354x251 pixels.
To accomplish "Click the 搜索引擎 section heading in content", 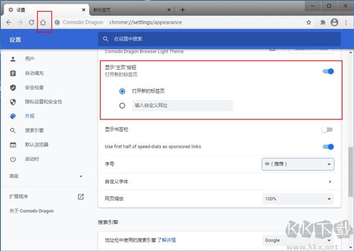I will (x=108, y=222).
